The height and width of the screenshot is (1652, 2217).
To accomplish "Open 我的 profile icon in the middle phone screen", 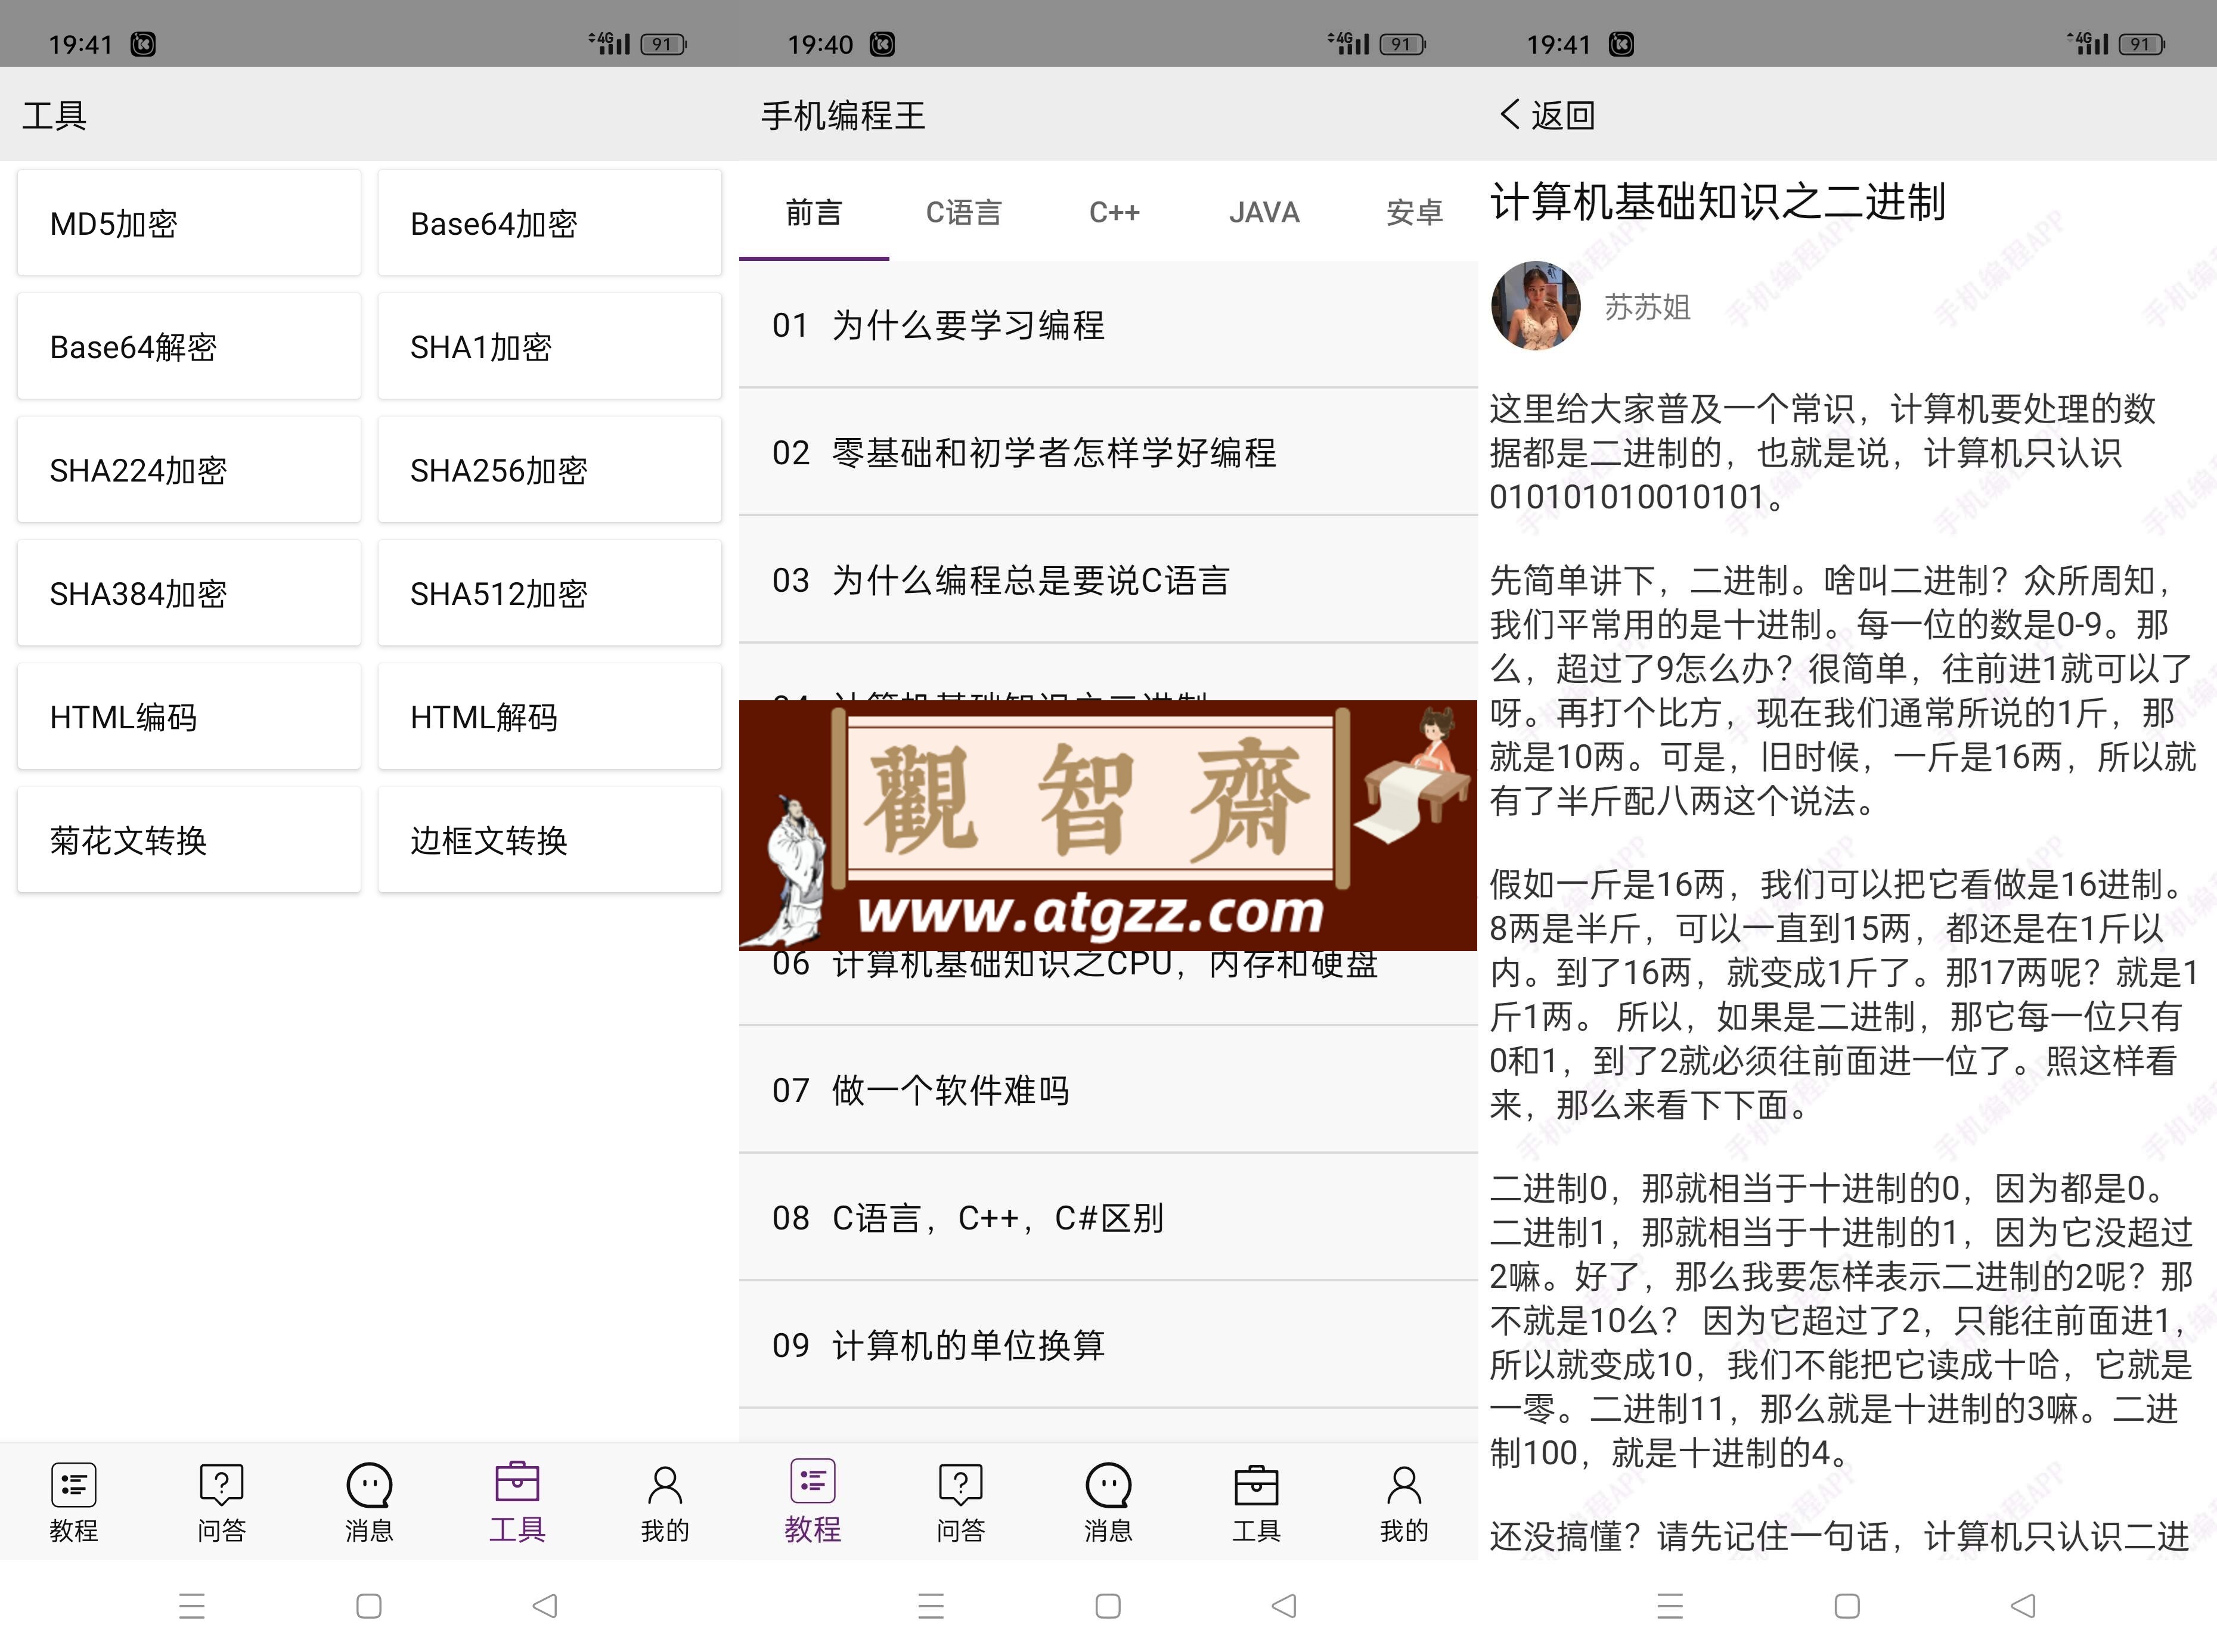I will 1404,1485.
